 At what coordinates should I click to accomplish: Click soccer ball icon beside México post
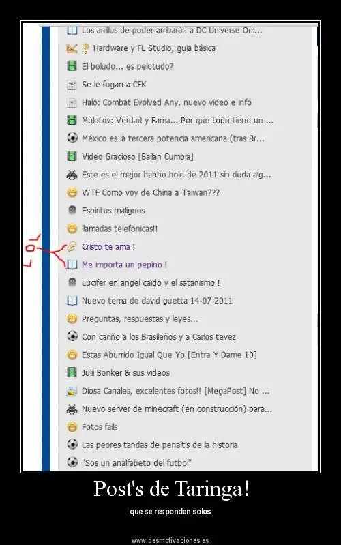click(72, 138)
